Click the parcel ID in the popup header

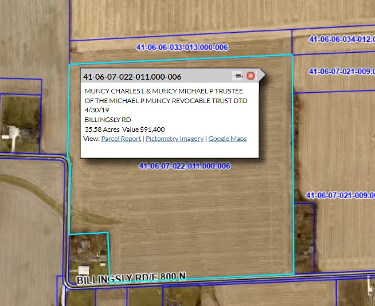click(x=132, y=77)
